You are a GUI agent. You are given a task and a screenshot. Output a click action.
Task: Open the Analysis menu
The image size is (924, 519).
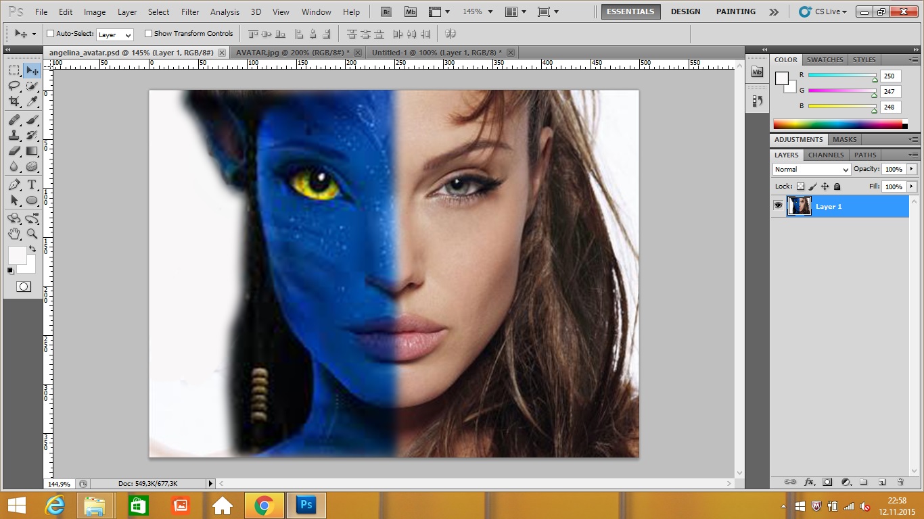tap(225, 12)
